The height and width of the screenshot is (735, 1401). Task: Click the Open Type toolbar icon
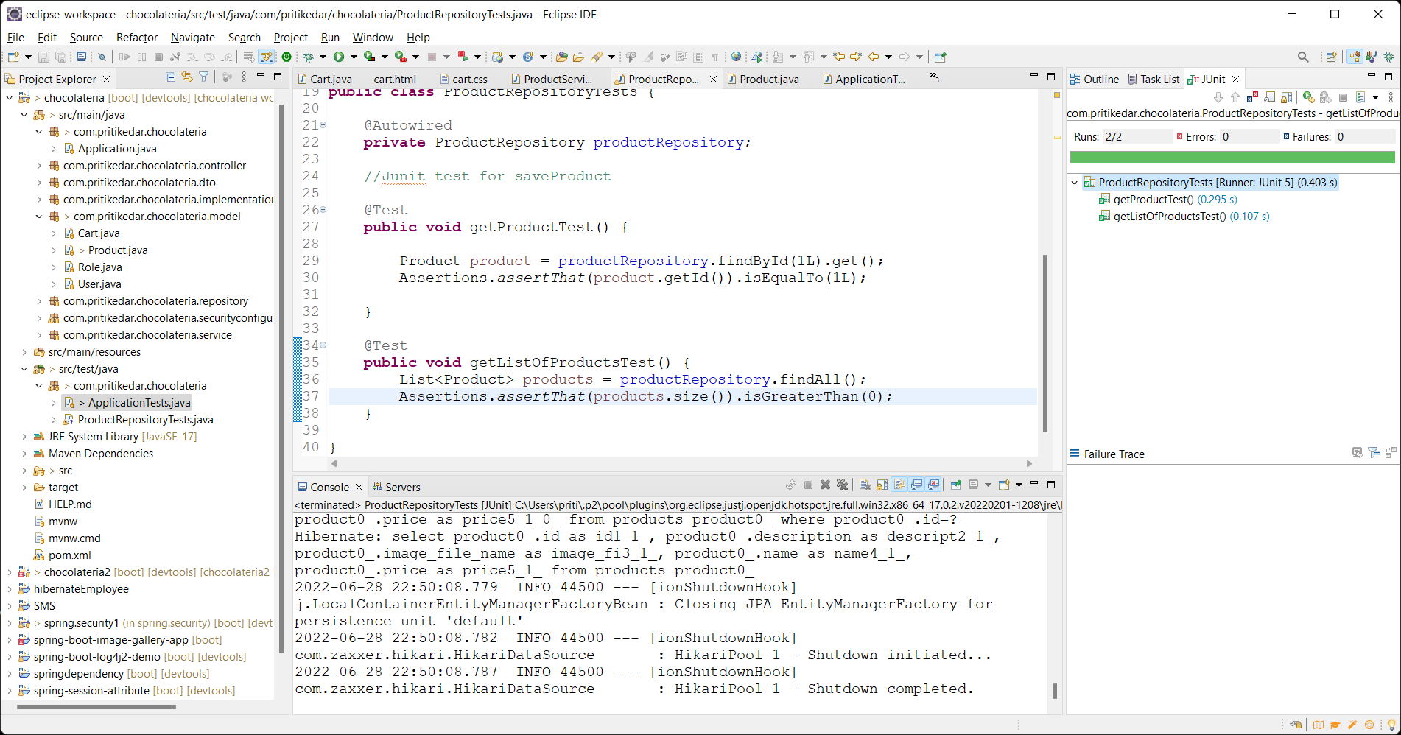point(562,57)
